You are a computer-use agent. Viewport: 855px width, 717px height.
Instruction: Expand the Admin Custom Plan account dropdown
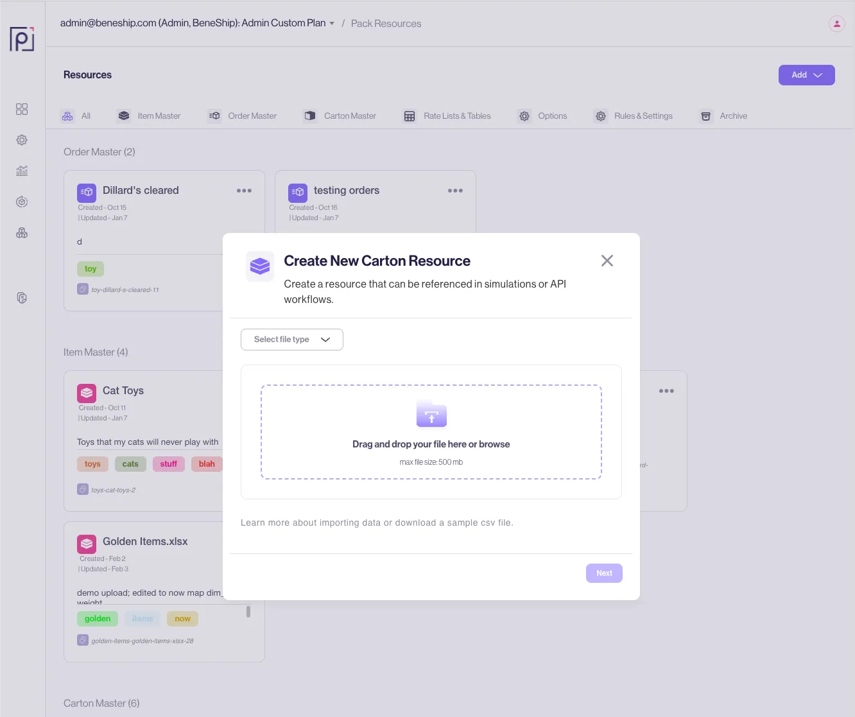pyautogui.click(x=197, y=23)
